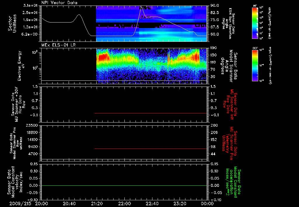Click the "4700" scanner position tick
The width and height of the screenshot is (299, 207).
click(x=33, y=154)
